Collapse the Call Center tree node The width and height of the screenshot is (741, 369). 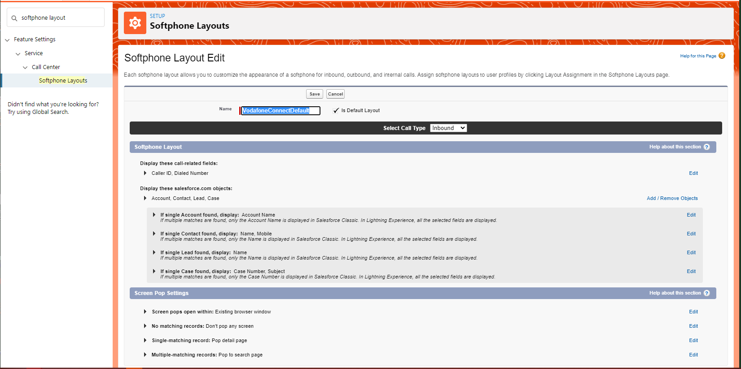[x=25, y=67]
